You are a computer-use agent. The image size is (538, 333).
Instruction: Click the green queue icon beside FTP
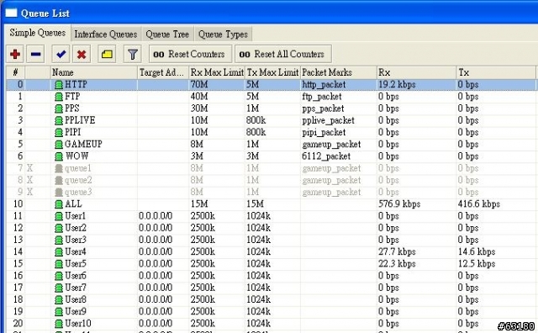pyautogui.click(x=59, y=97)
